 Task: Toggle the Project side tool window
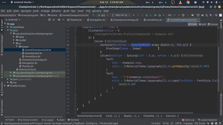coord(2,25)
